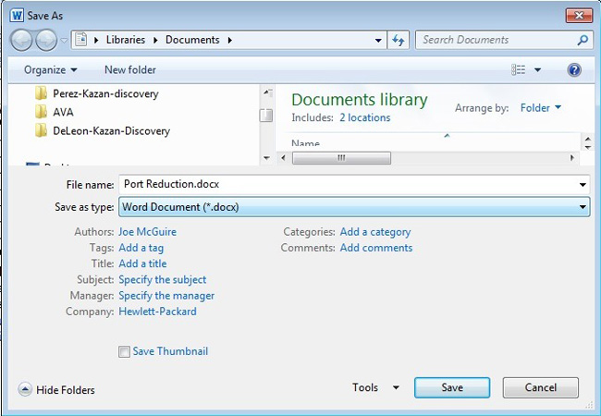Click the Forward navigation arrow
601x416 pixels.
[x=46, y=41]
